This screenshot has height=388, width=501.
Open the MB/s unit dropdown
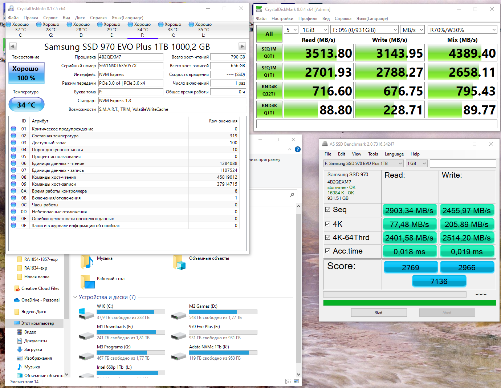click(412, 30)
